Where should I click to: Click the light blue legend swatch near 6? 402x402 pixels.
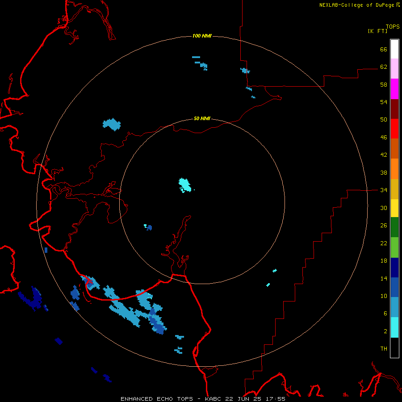pyautogui.click(x=394, y=307)
